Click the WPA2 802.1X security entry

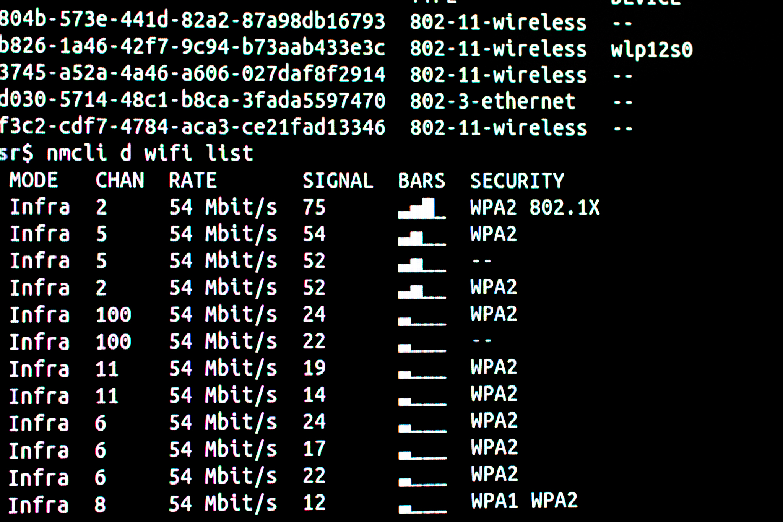[534, 208]
